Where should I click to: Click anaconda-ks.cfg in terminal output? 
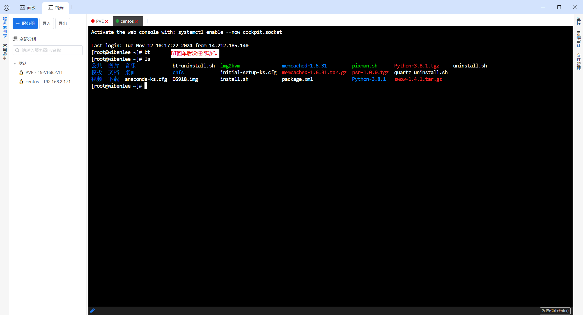click(x=146, y=79)
